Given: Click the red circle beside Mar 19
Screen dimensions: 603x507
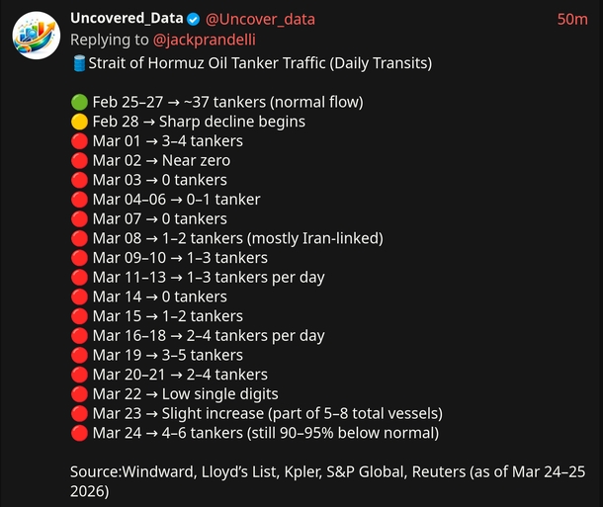Looking at the screenshot, I should point(79,355).
